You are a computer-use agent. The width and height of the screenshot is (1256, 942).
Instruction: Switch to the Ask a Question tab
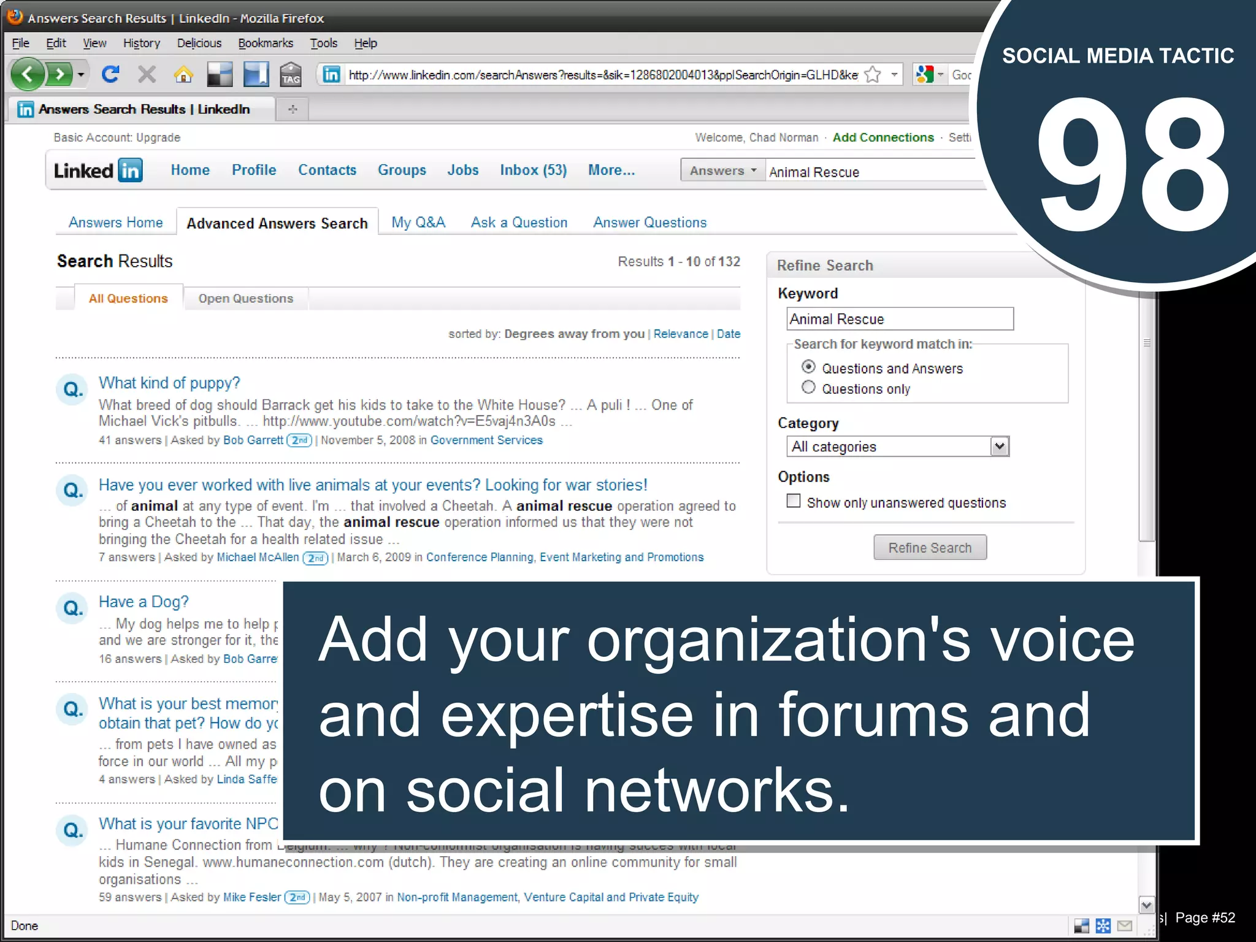[x=519, y=223]
